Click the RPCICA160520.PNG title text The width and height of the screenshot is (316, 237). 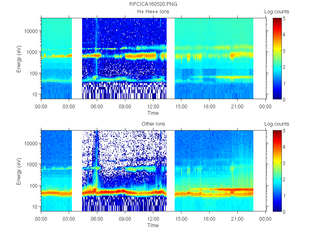tap(153, 4)
